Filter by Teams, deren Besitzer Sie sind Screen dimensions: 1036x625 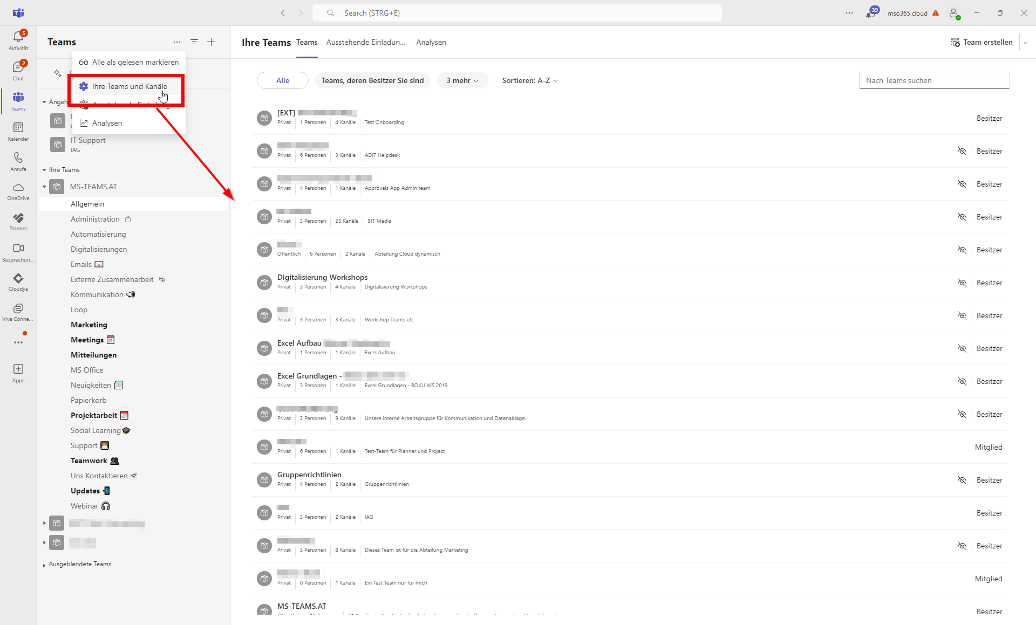[x=373, y=80]
